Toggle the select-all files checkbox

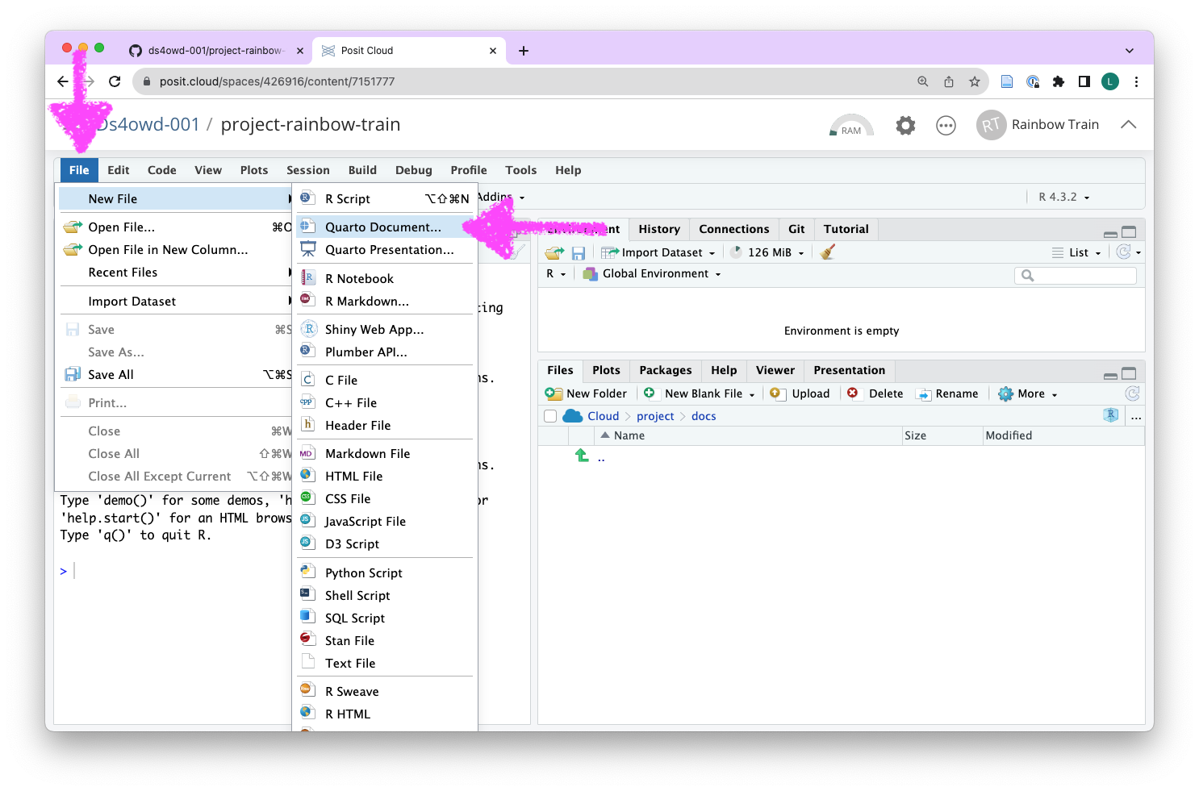(x=550, y=416)
